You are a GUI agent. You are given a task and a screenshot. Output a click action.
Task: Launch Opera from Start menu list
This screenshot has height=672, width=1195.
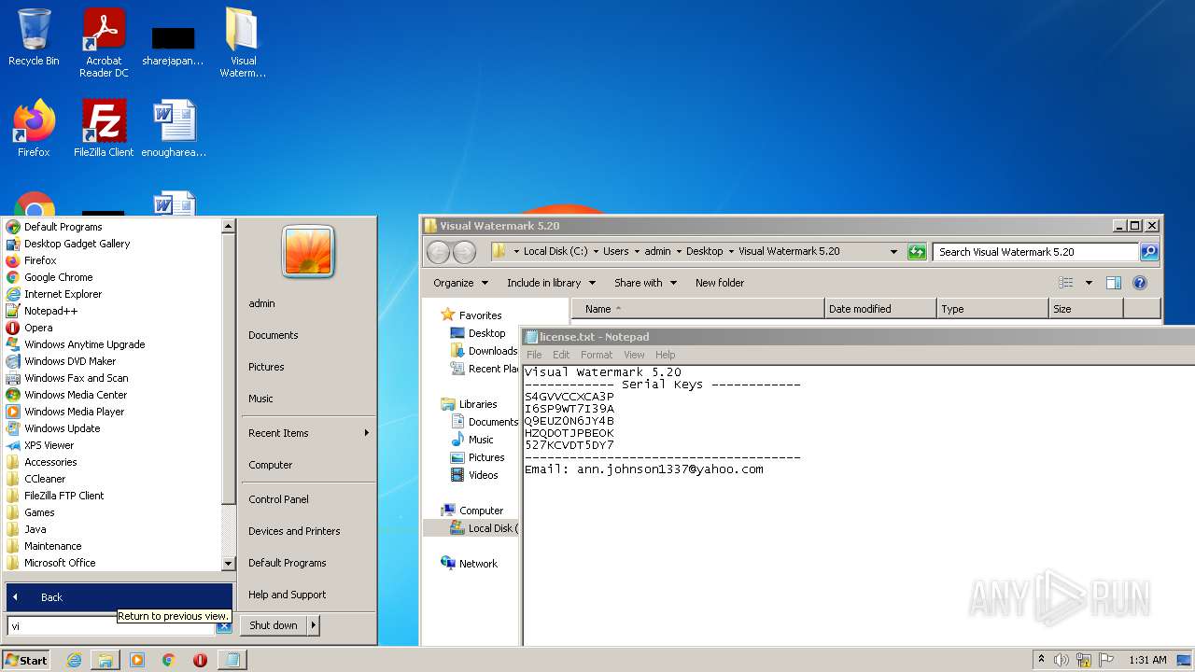[38, 328]
